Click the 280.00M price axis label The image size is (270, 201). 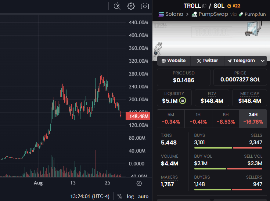click(138, 74)
